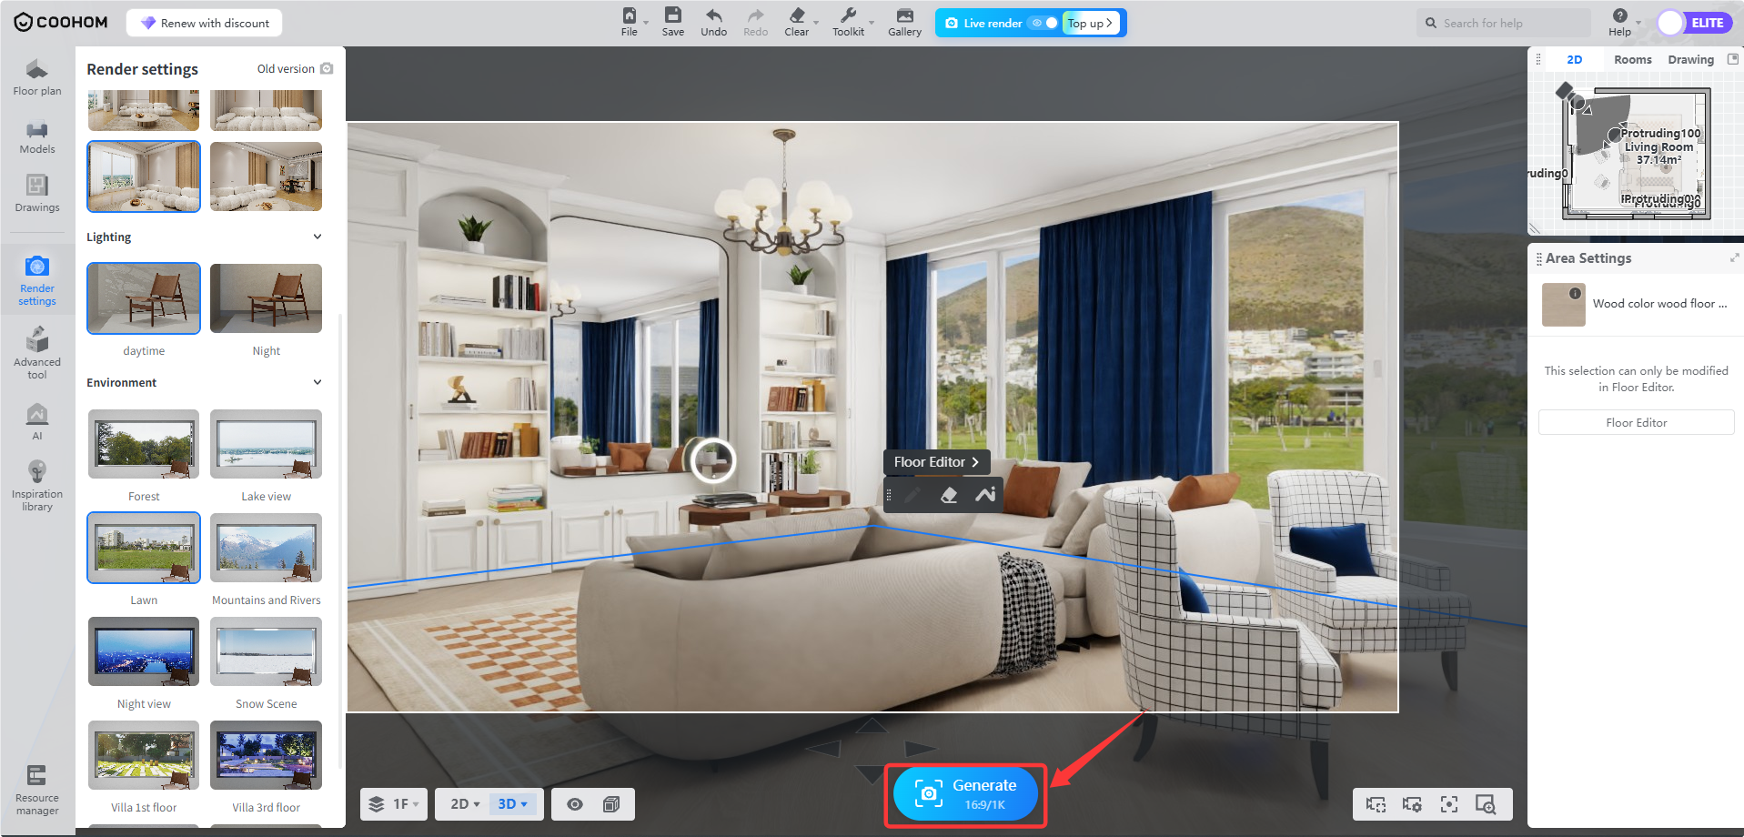Open the Models sidebar panel
The height and width of the screenshot is (837, 1744).
[x=37, y=137]
